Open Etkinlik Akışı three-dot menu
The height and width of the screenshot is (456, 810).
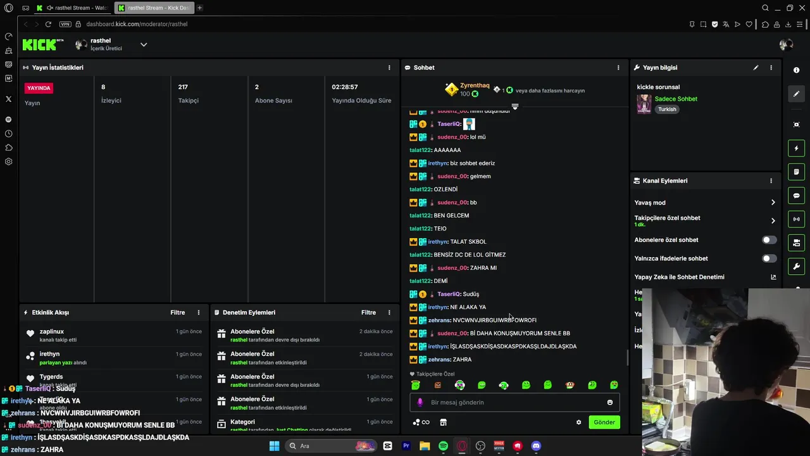199,312
